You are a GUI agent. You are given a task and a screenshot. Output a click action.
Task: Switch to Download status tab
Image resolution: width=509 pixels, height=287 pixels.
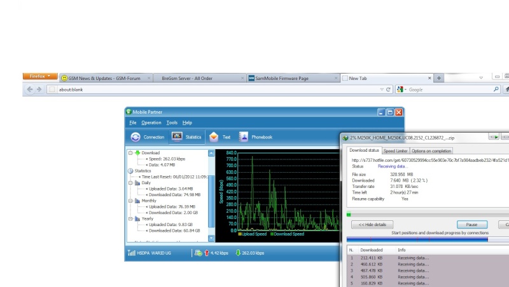364,150
